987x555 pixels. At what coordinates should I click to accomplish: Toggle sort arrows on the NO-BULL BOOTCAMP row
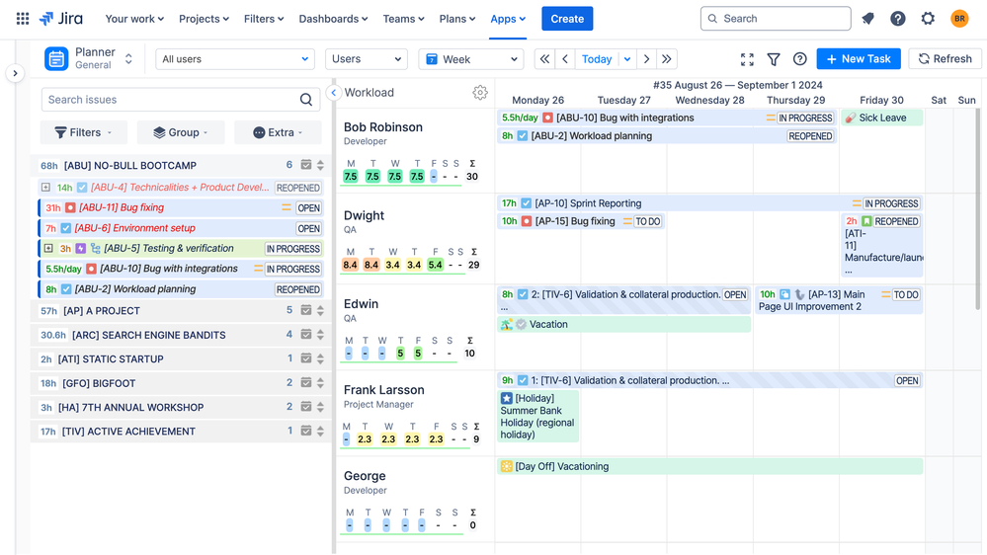click(320, 165)
